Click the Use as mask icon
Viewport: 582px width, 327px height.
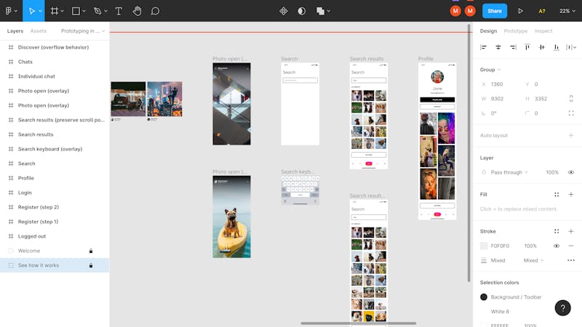pos(302,11)
